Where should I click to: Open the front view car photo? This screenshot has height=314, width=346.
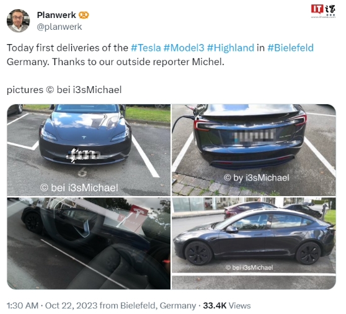[x=89, y=150]
